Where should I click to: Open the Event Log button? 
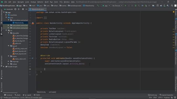click(152, 95)
